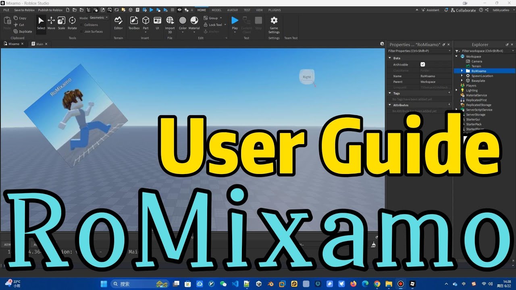This screenshot has width=516, height=290.
Task: Click the help question mark icon
Action: click(481, 10)
